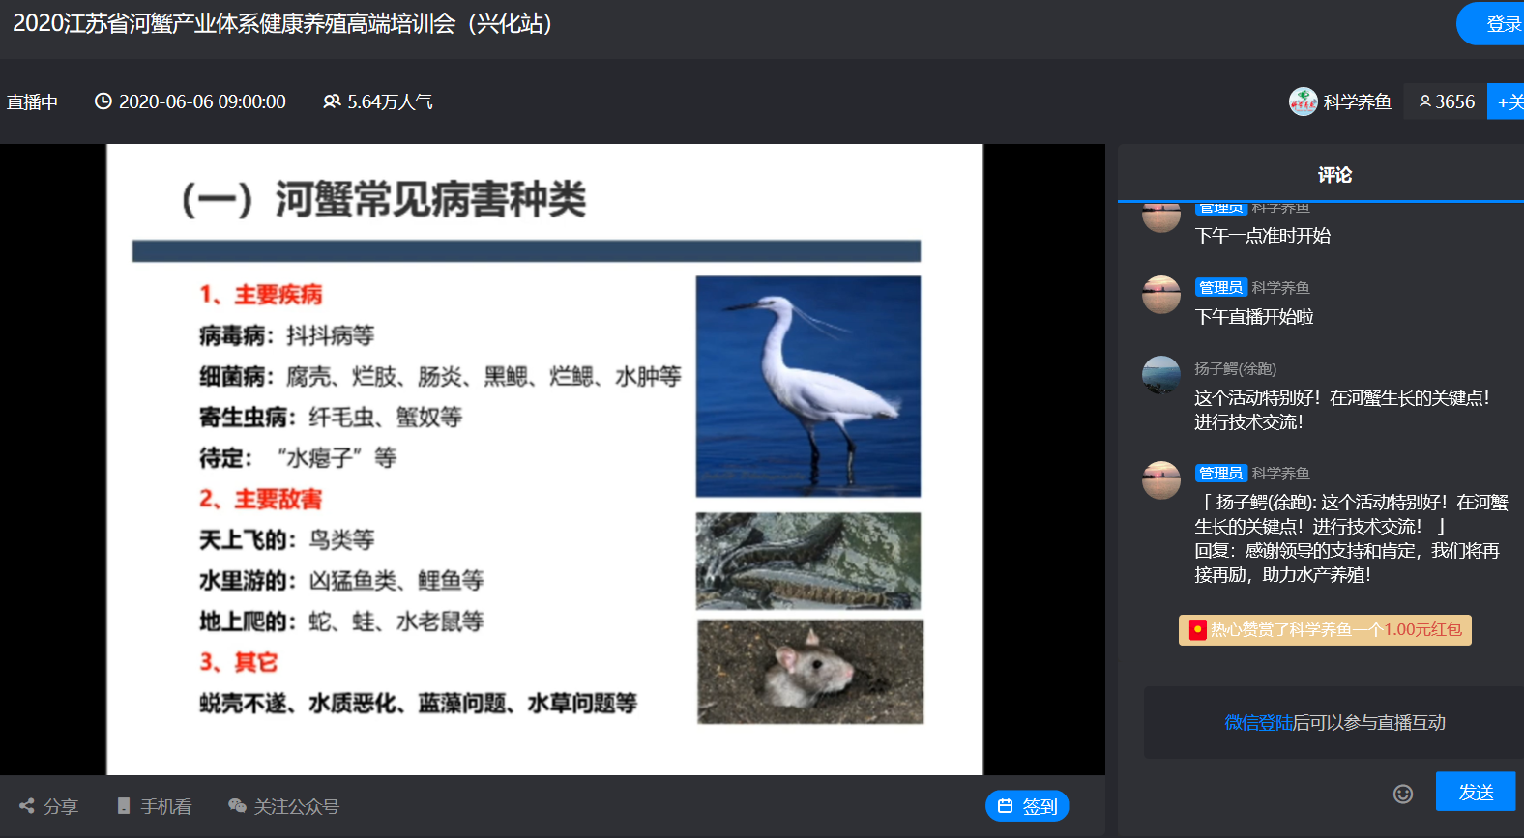
Task: Follow the channel with the +关 button
Action: pyautogui.click(x=1508, y=101)
